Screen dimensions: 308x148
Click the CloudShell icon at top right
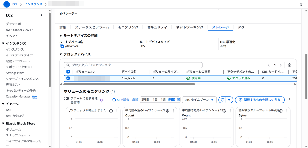tap(302, 4)
